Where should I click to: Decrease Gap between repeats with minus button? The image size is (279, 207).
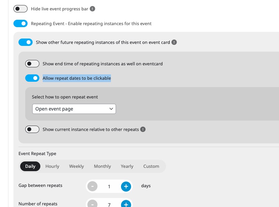pos(92,186)
